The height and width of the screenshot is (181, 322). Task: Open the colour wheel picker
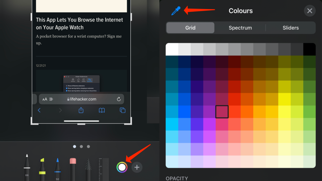pos(122,167)
